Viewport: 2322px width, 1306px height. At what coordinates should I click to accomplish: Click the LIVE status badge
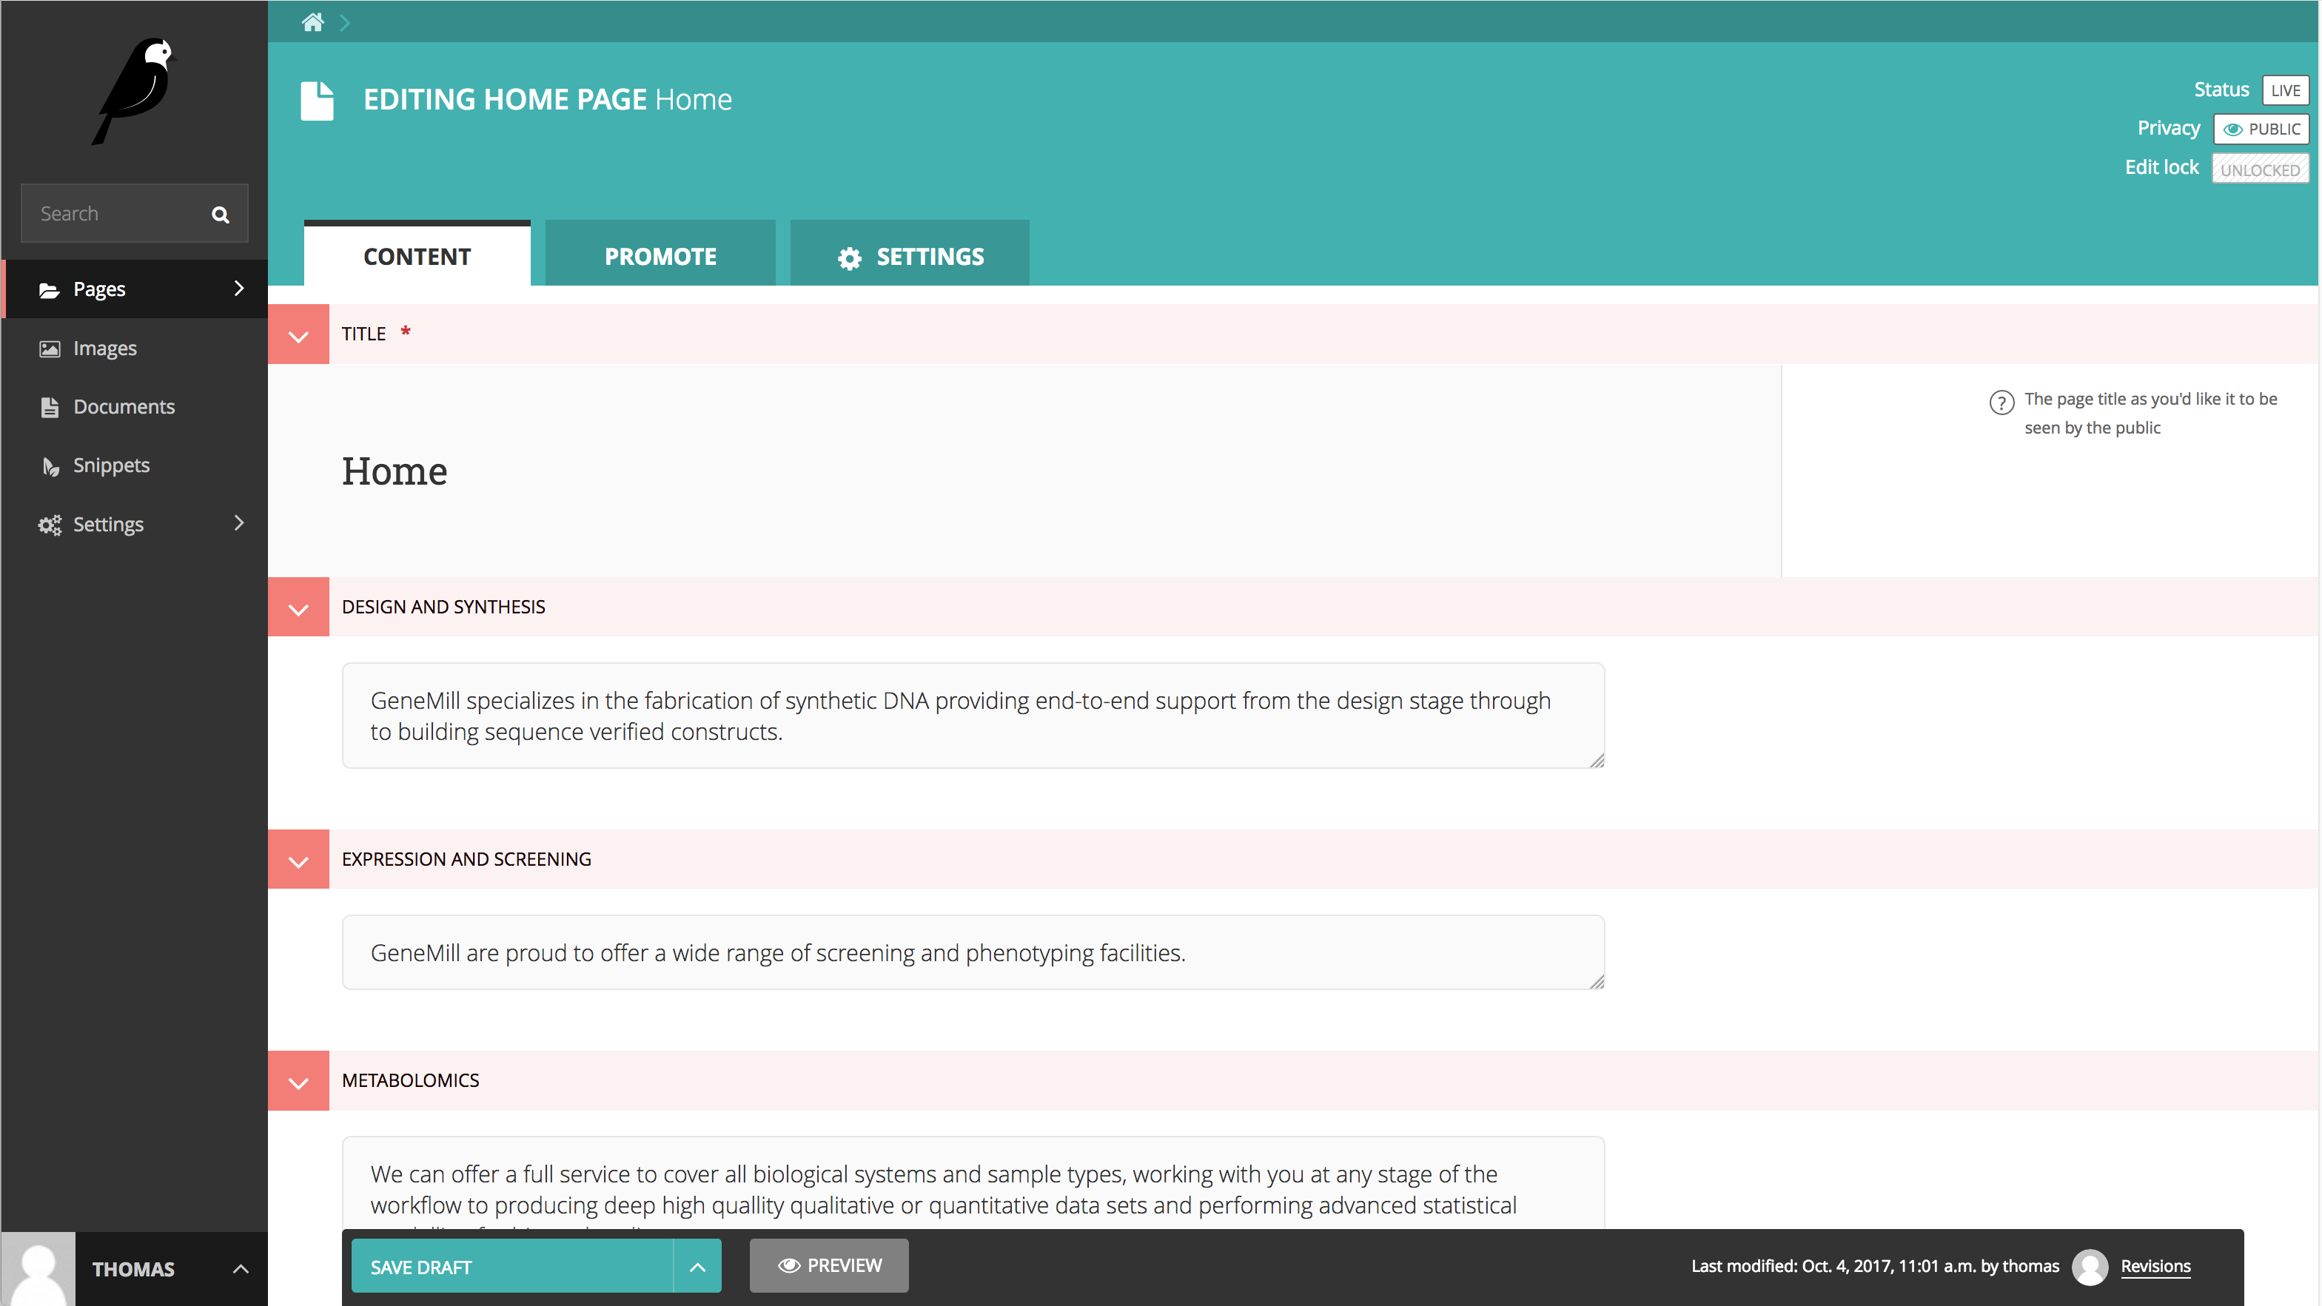tap(2286, 90)
